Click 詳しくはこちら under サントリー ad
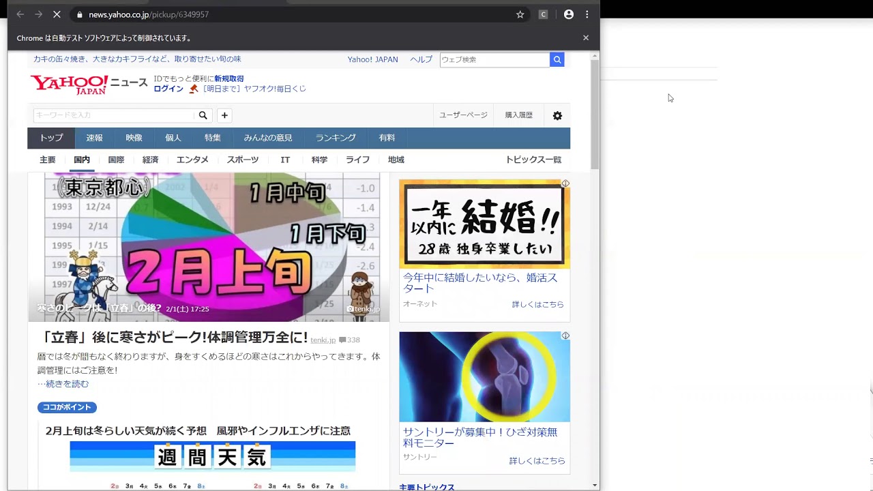The image size is (873, 491). 537,461
